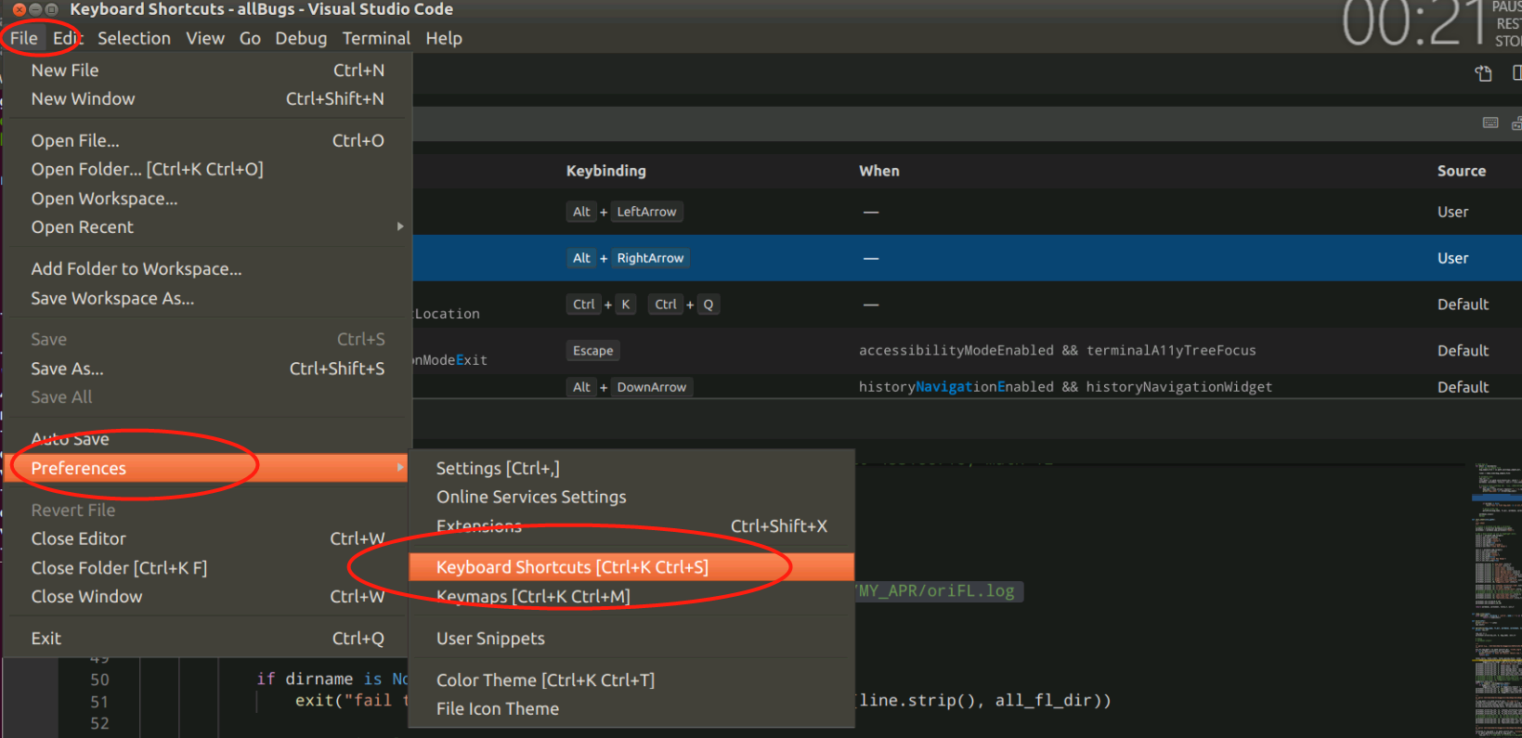Choose File Icon Theme entry
Screen dimensions: 1522x738
(x=631, y=709)
